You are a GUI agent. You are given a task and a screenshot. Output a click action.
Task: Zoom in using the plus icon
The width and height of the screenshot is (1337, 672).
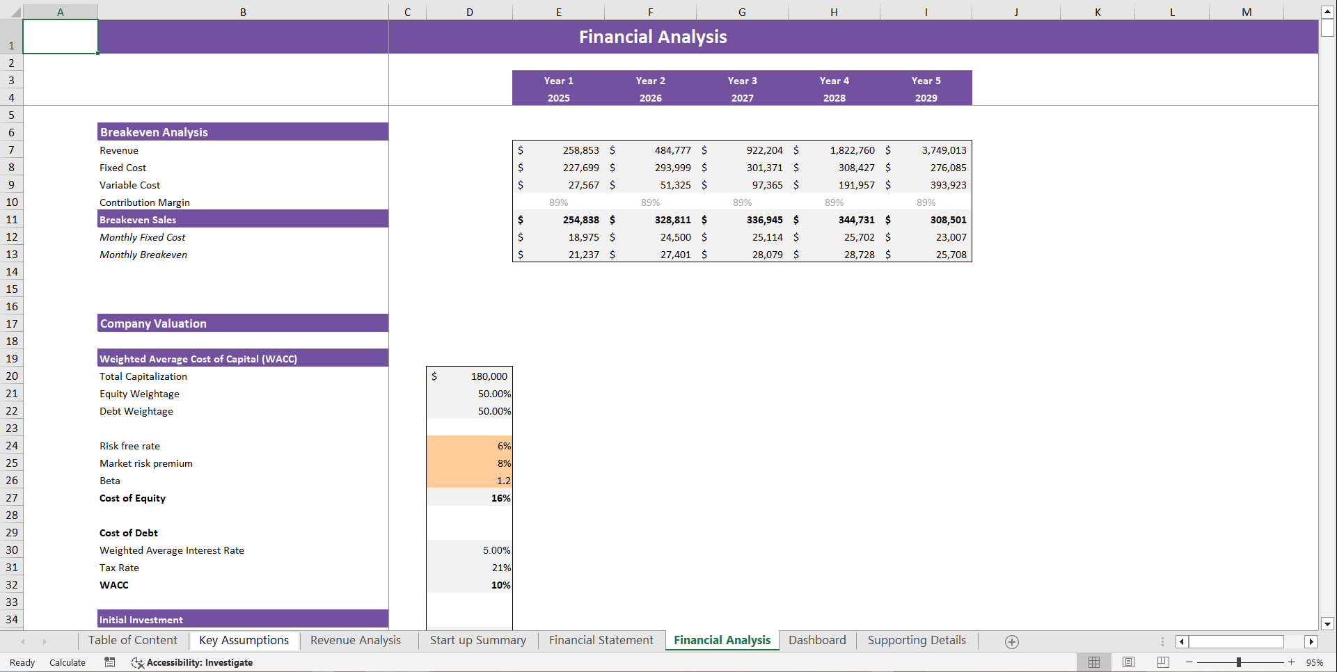(1292, 662)
